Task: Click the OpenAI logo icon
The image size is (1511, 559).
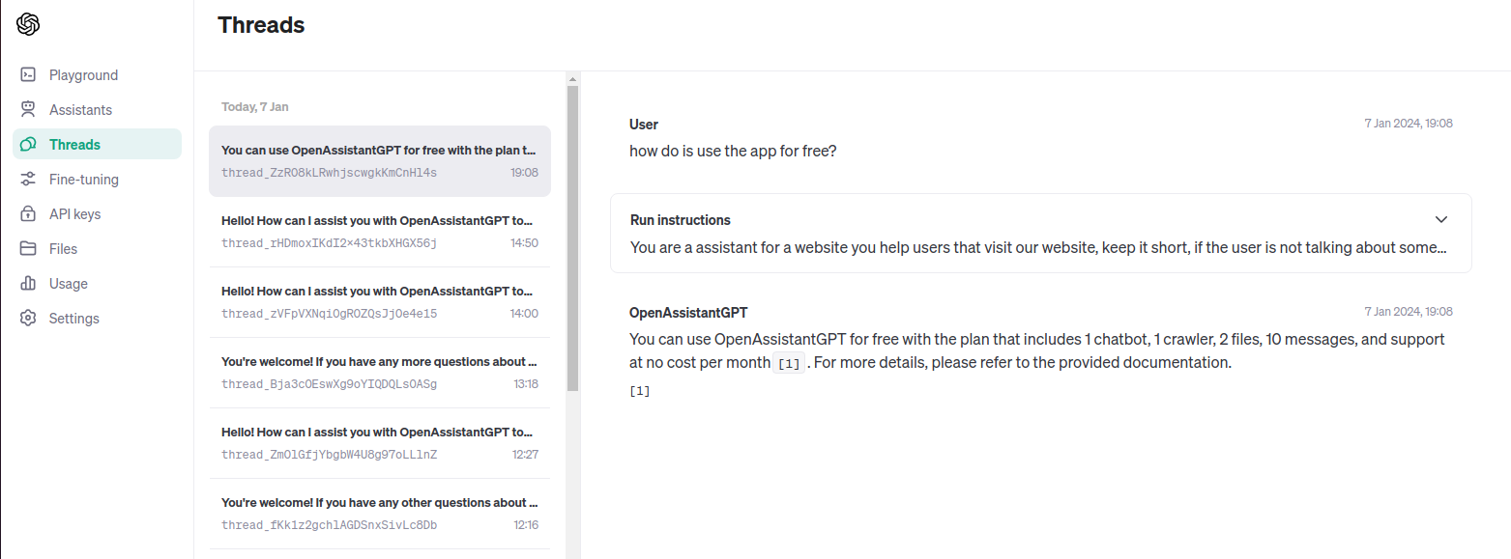Action: point(28,24)
